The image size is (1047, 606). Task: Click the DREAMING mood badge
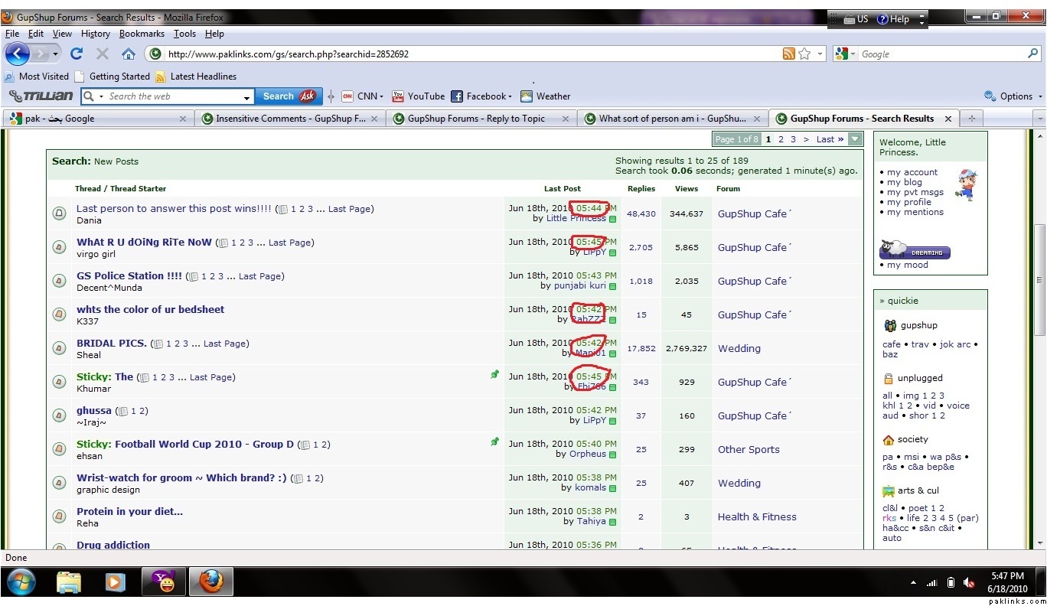tap(915, 252)
